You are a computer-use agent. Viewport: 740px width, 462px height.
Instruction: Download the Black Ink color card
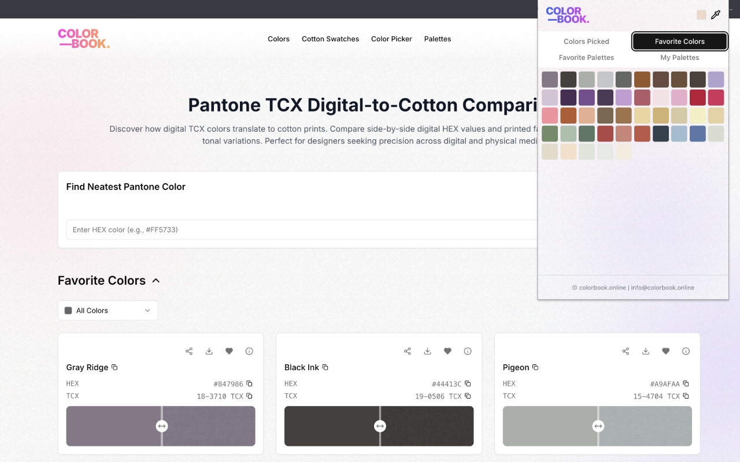pyautogui.click(x=427, y=351)
